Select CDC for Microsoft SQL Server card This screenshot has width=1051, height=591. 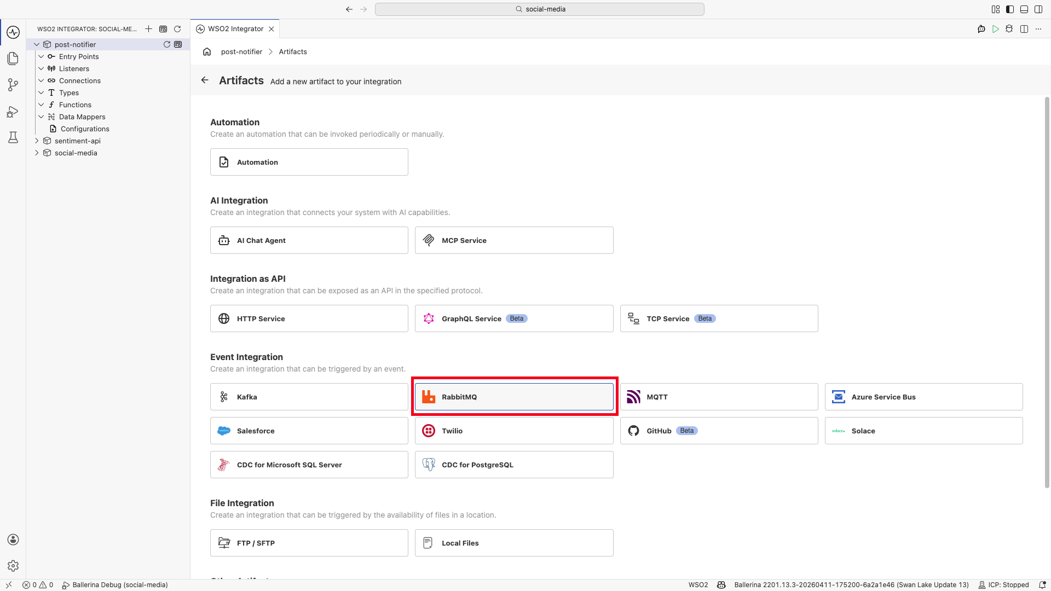(309, 465)
